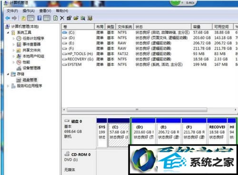Click the refresh toolbar icon
This screenshot has height=175, width=238.
(x=55, y=18)
